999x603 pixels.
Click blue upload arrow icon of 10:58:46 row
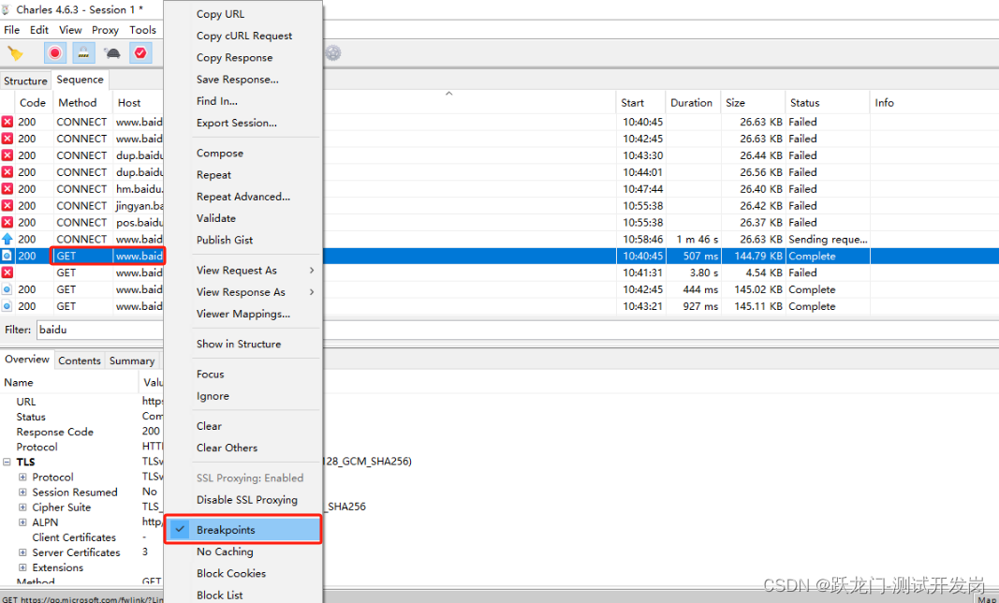coord(7,239)
